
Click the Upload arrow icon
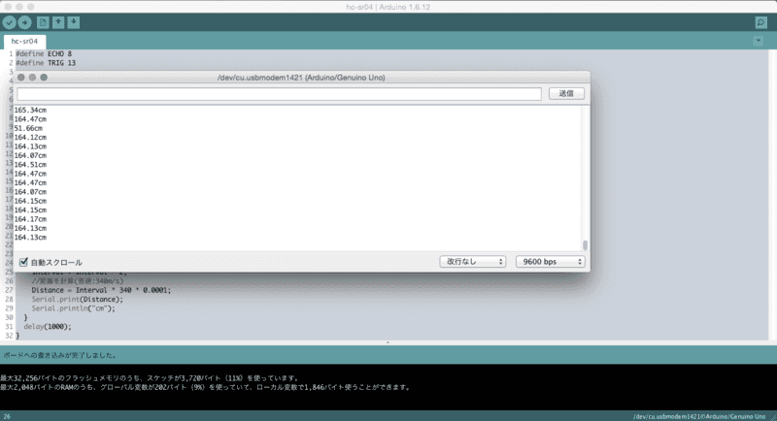coord(24,21)
